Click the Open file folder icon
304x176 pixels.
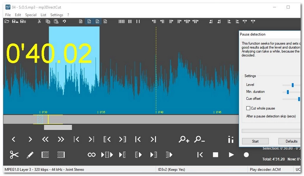click(x=7, y=22)
